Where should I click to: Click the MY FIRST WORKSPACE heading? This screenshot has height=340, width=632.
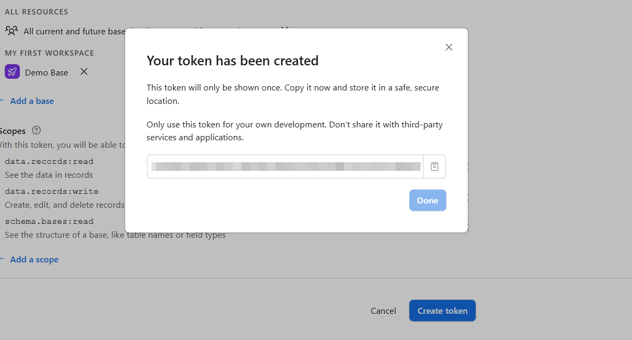[x=50, y=53]
